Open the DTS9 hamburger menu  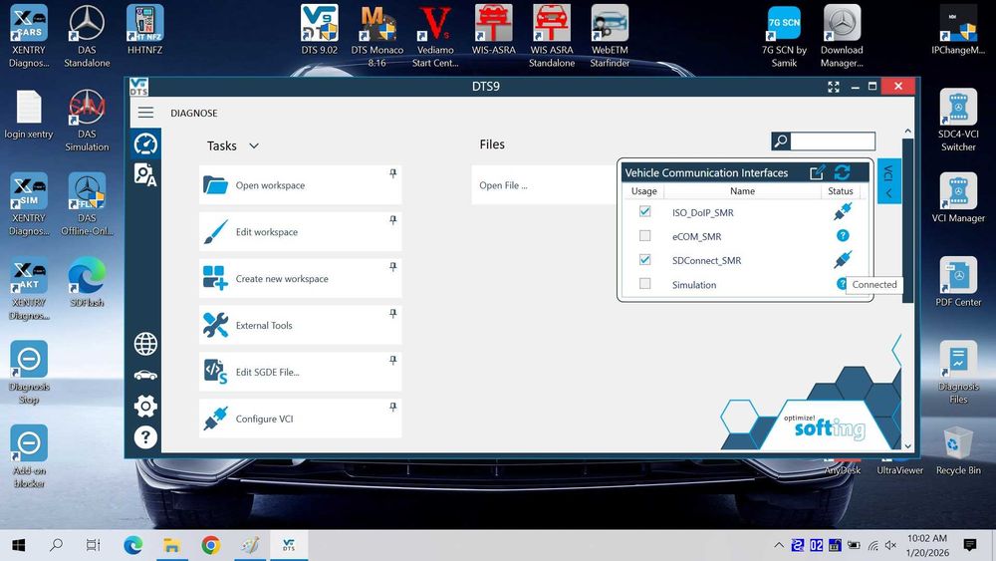tap(145, 113)
